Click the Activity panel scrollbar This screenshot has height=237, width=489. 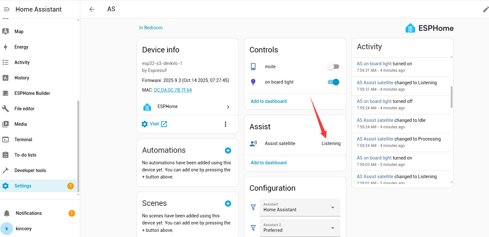tap(451, 96)
